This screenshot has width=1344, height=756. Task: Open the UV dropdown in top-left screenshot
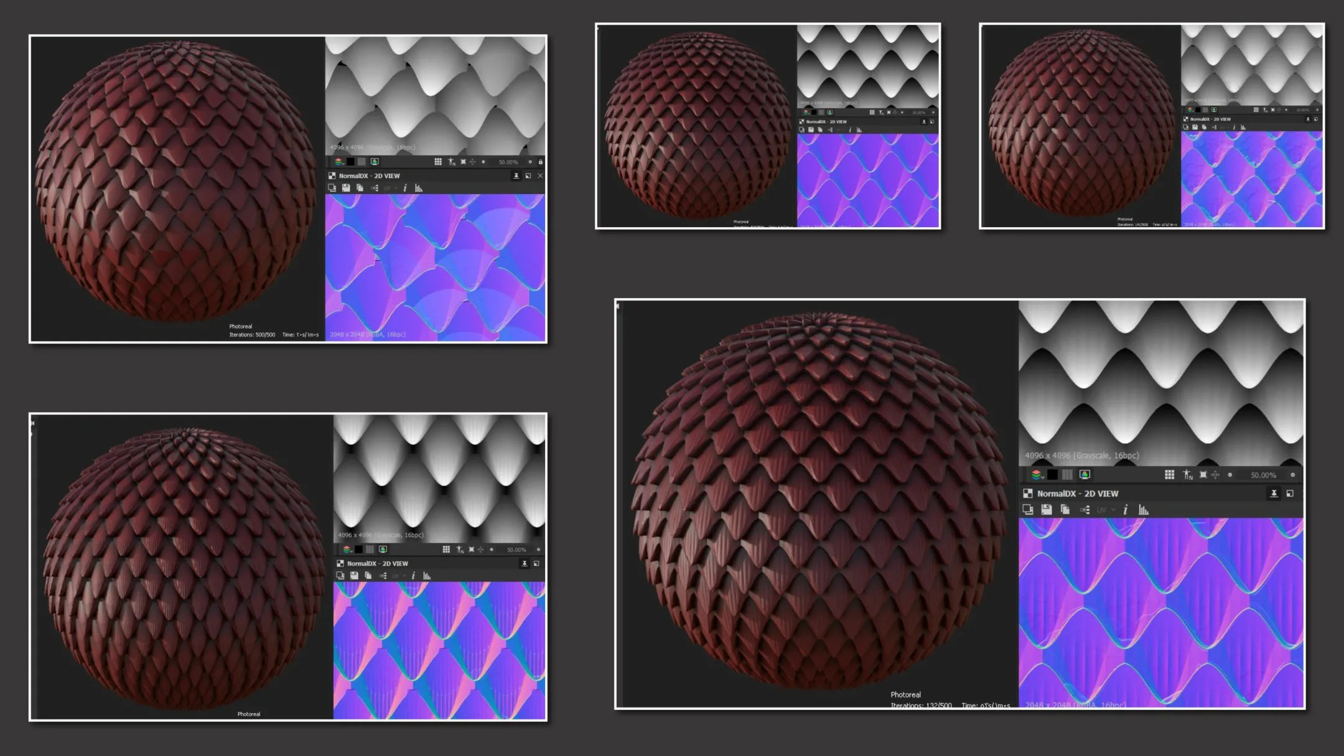point(390,188)
